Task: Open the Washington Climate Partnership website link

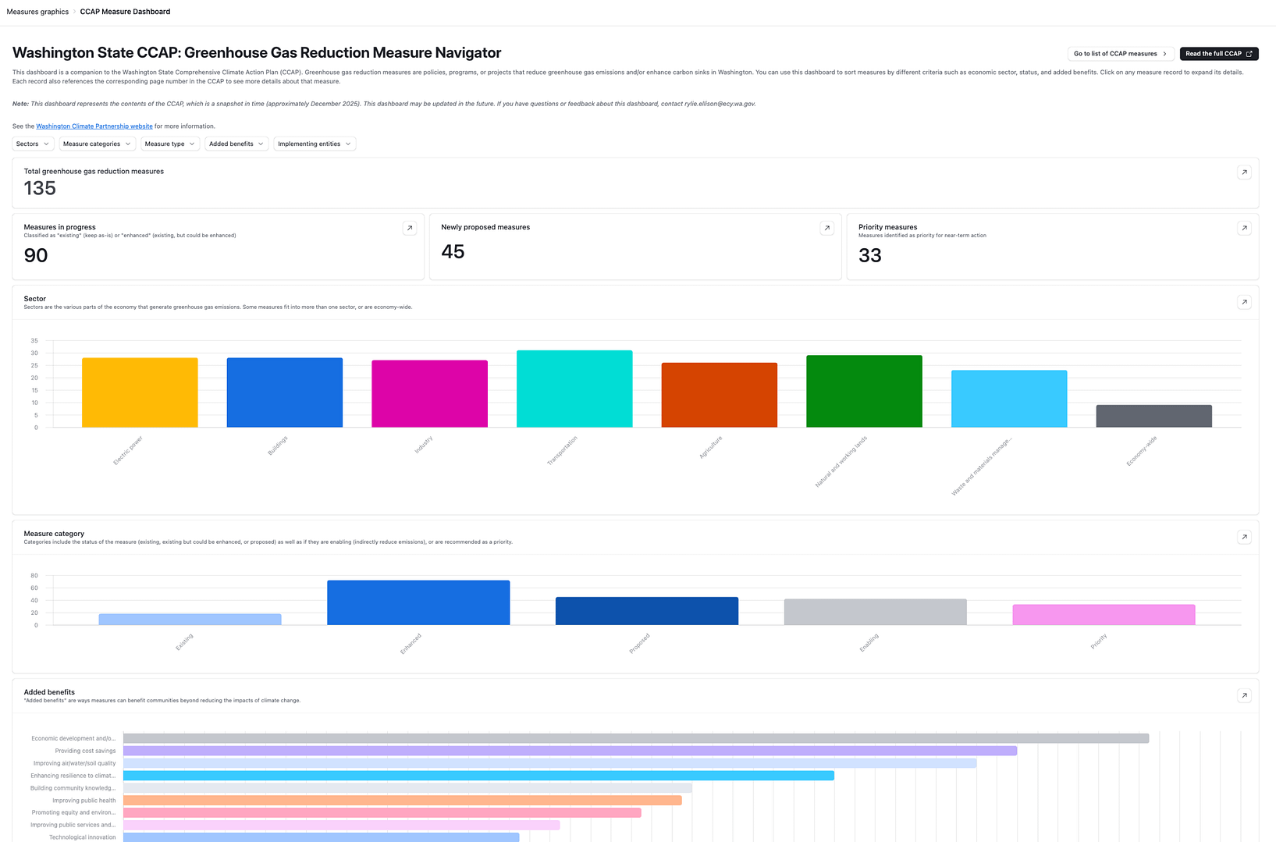Action: [94, 126]
